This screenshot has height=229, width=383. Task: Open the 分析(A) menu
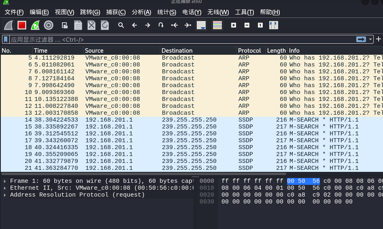[x=141, y=12]
